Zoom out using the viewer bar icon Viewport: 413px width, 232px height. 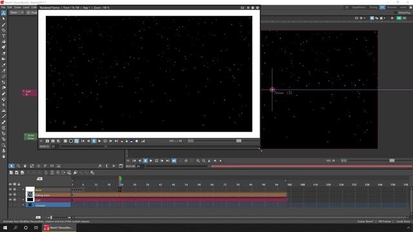pyautogui.click(x=204, y=160)
